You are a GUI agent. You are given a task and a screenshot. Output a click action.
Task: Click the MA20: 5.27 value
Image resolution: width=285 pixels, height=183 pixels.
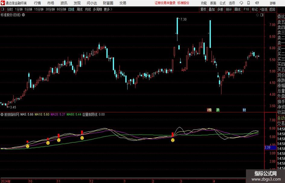point(58,114)
